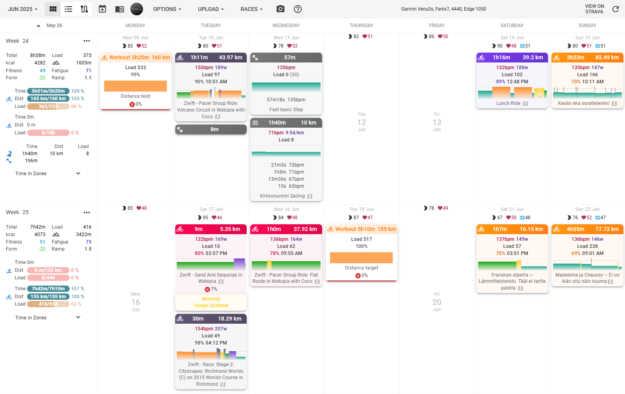
Task: Open the JUN 2025 month dropdown
Action: point(23,9)
